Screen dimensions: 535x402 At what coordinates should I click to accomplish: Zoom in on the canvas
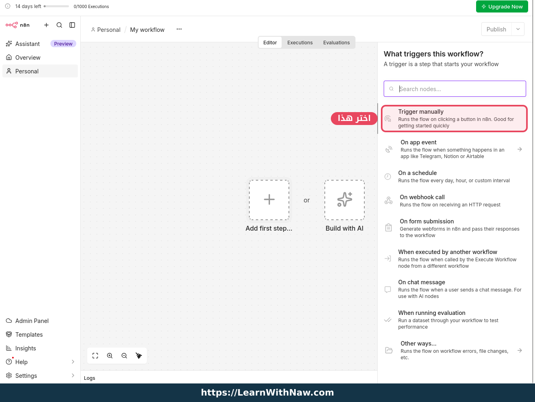[x=110, y=356]
